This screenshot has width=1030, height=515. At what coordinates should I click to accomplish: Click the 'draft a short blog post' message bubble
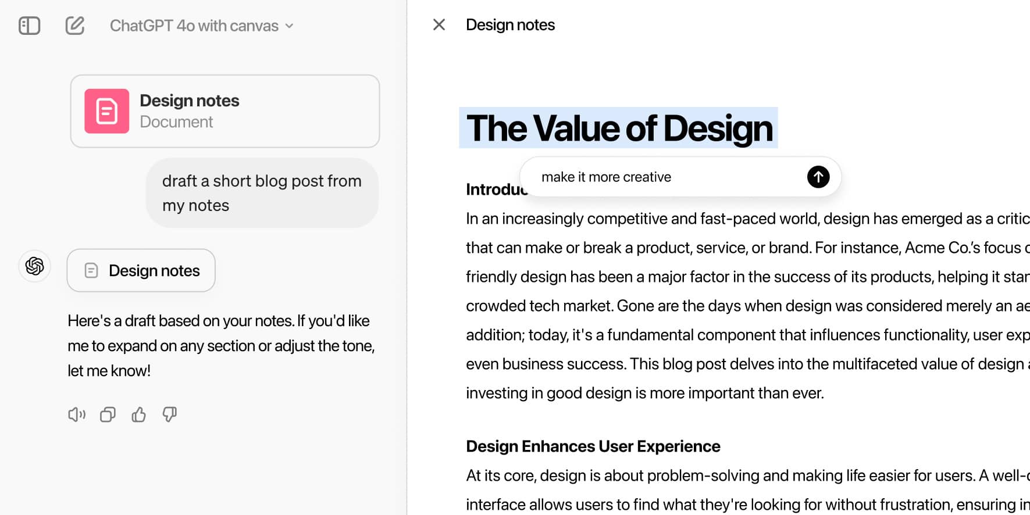tap(262, 193)
